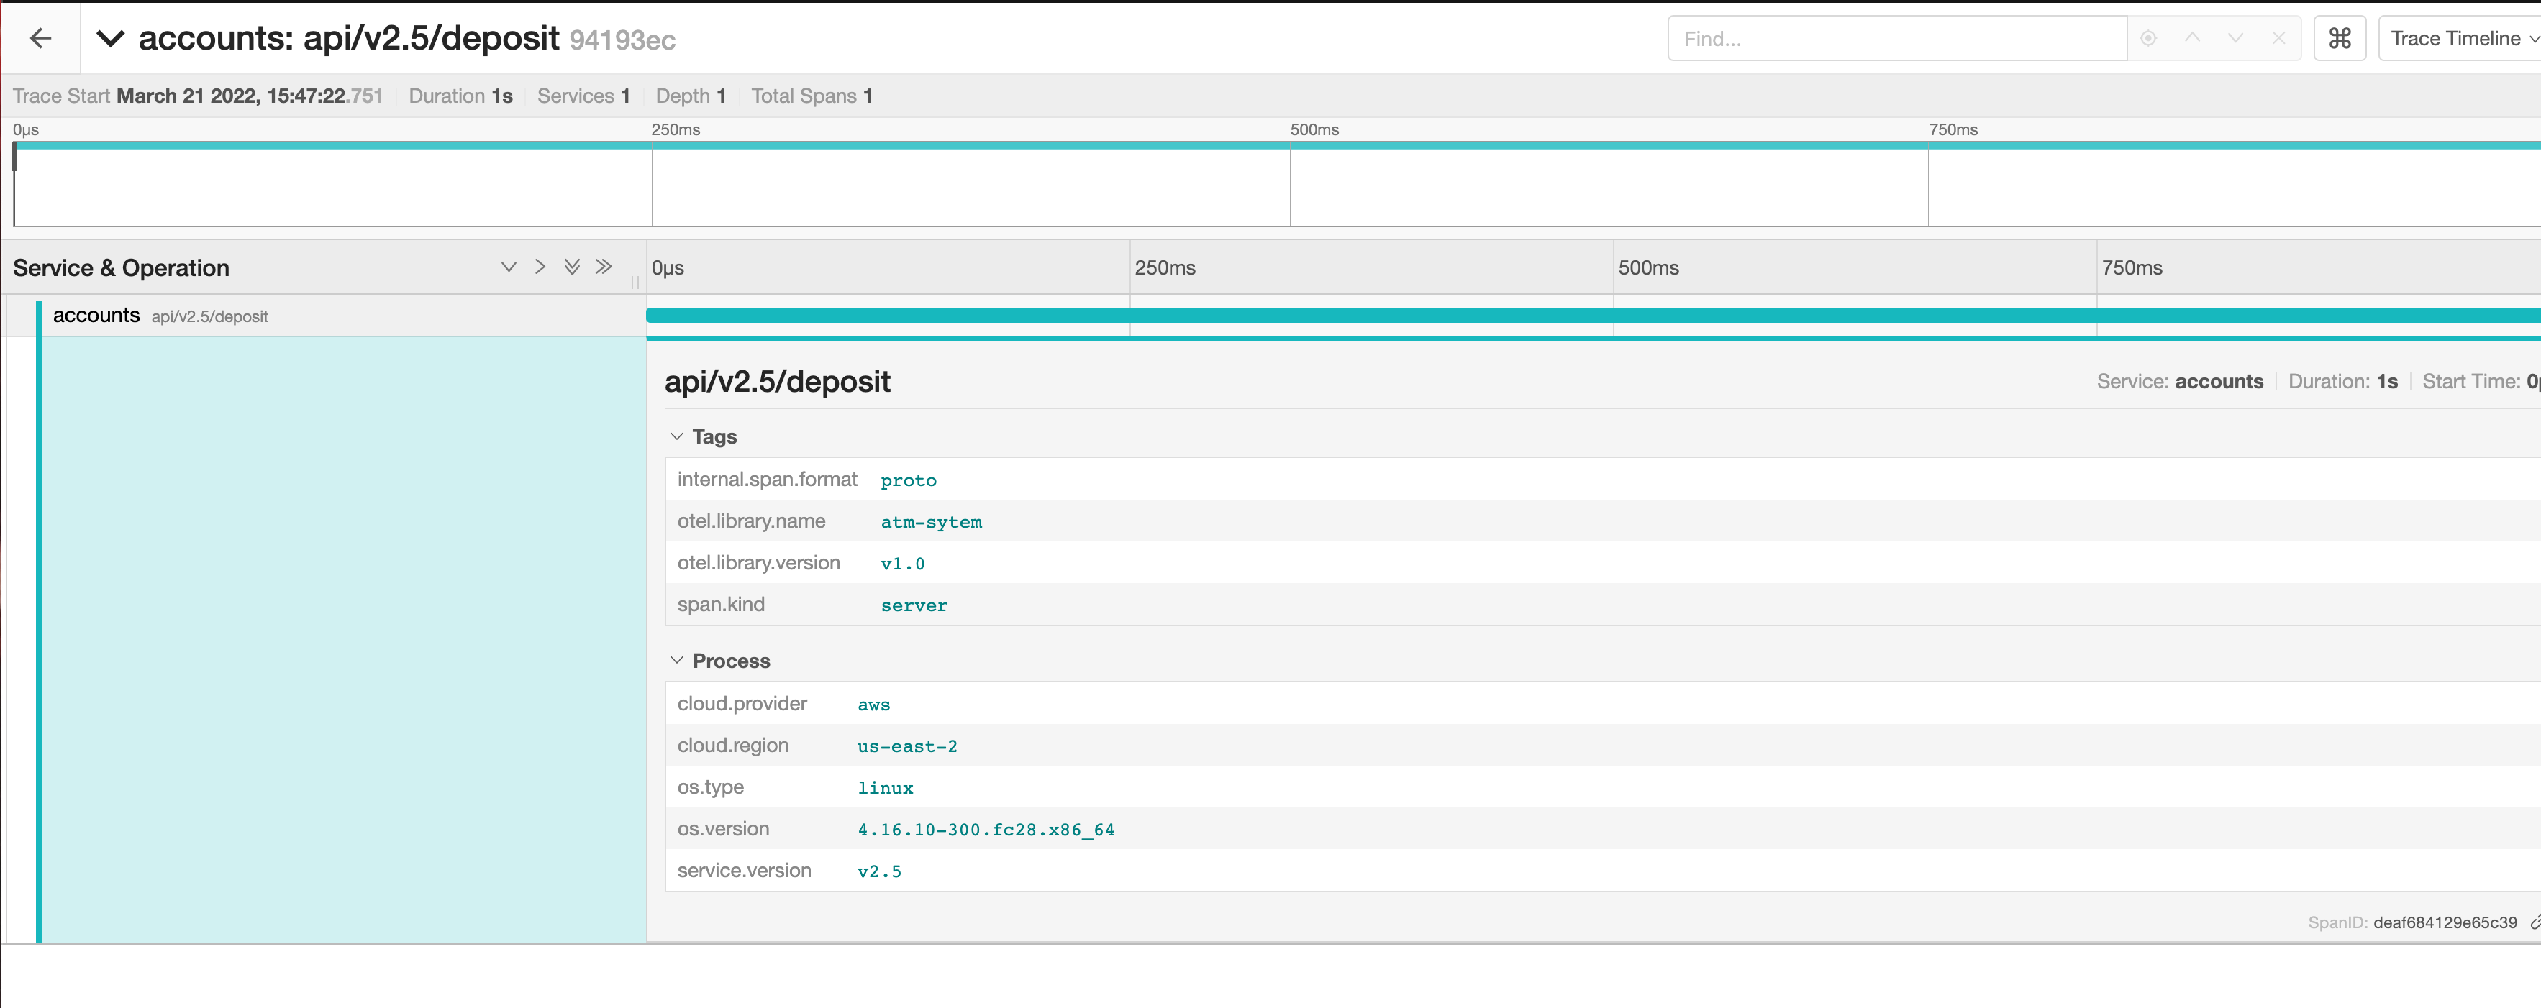Type in the Find search field
Image resolution: width=2541 pixels, height=1008 pixels.
(1895, 38)
